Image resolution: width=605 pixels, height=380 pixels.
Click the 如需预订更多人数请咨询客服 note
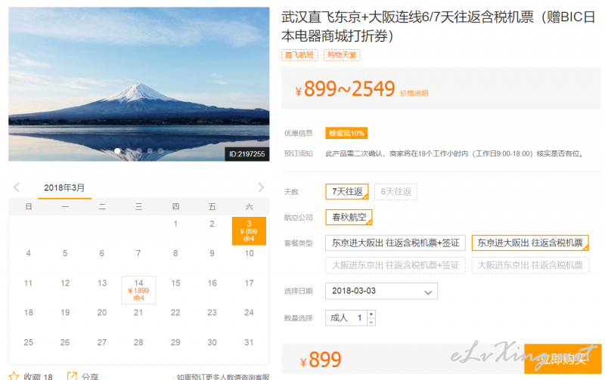tap(222, 377)
